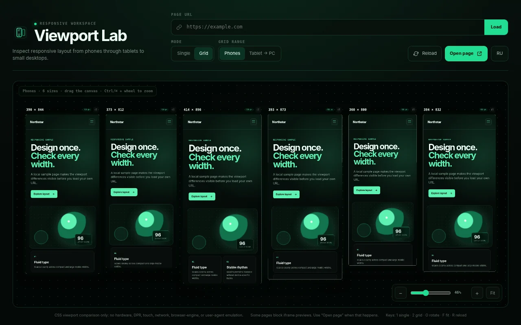This screenshot has height=325, width=521.
Task: Open the 375 × 812 viewport's external-link icon
Action: point(173,110)
